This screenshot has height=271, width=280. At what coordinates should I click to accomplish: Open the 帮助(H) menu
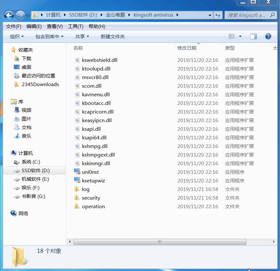(97, 26)
